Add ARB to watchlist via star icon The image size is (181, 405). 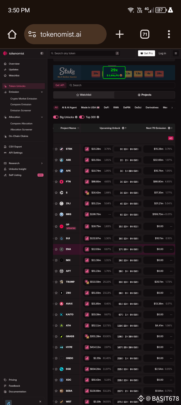56,160
